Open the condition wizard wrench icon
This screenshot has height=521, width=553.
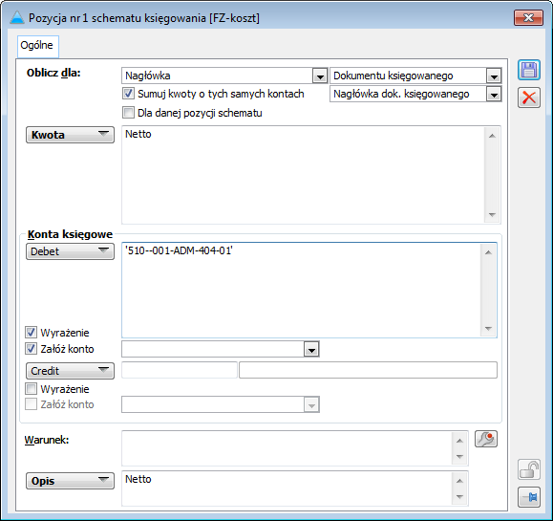pos(485,439)
